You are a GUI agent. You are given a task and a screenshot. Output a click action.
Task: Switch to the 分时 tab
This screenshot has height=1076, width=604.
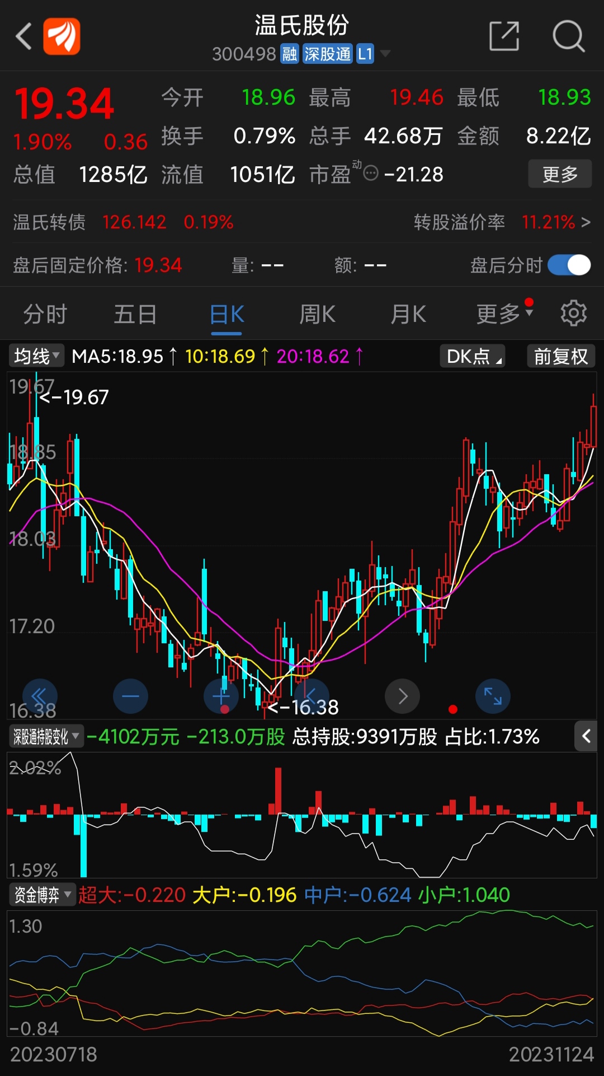click(45, 314)
